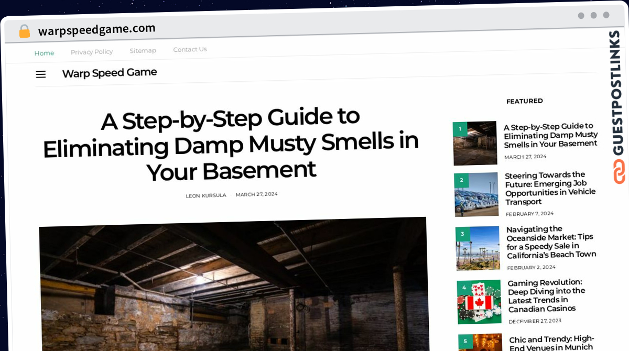This screenshot has width=629, height=351.
Task: Go to the Sitemap page
Action: [143, 51]
